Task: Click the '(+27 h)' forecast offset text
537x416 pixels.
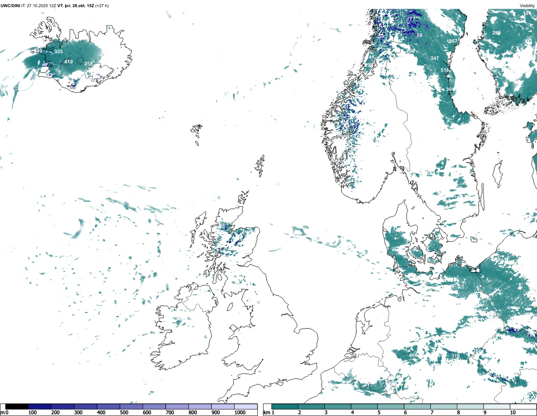Action: [102, 6]
